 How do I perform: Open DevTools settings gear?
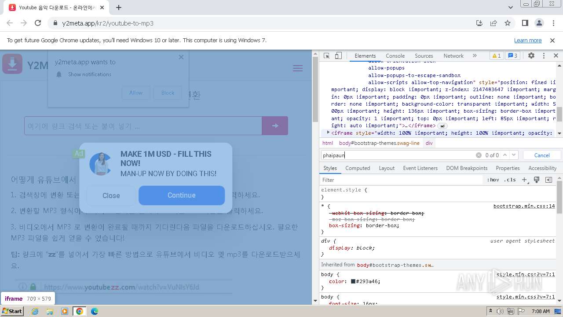tap(531, 56)
